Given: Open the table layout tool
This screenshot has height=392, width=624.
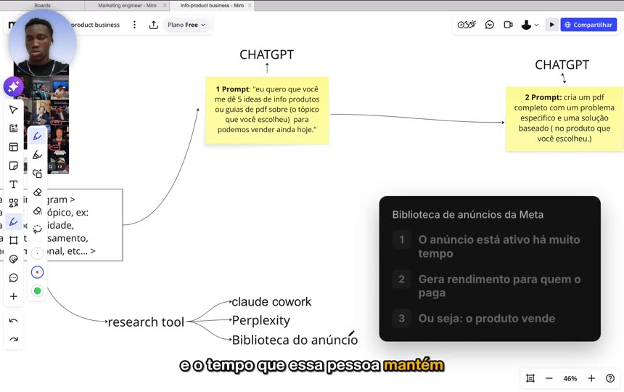Looking at the screenshot, I should coord(14,147).
